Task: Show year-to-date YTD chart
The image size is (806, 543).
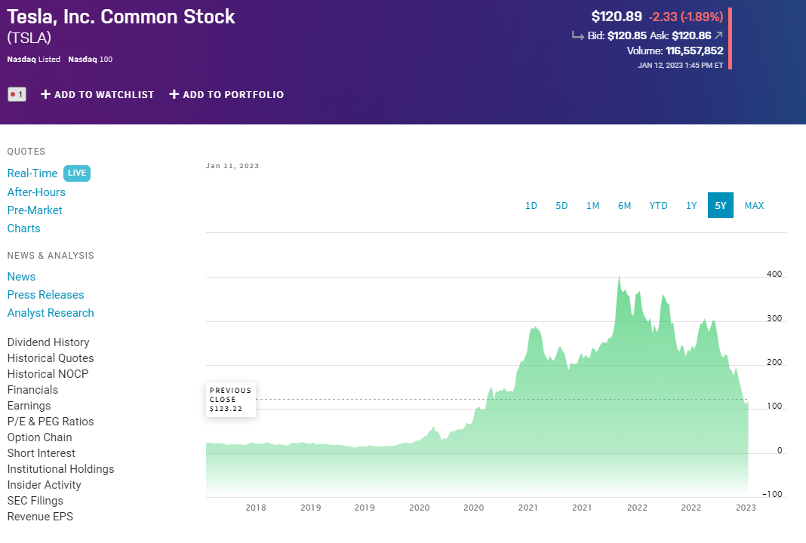Action: pyautogui.click(x=658, y=205)
